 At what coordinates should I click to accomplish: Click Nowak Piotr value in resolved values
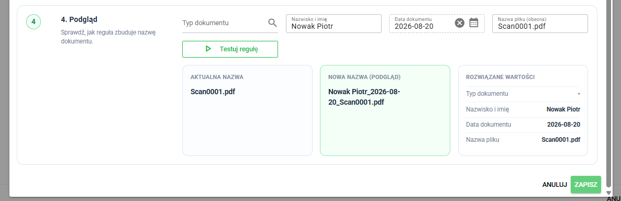point(563,109)
